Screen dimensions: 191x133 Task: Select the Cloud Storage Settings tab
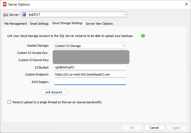pyautogui.click(x=67, y=23)
